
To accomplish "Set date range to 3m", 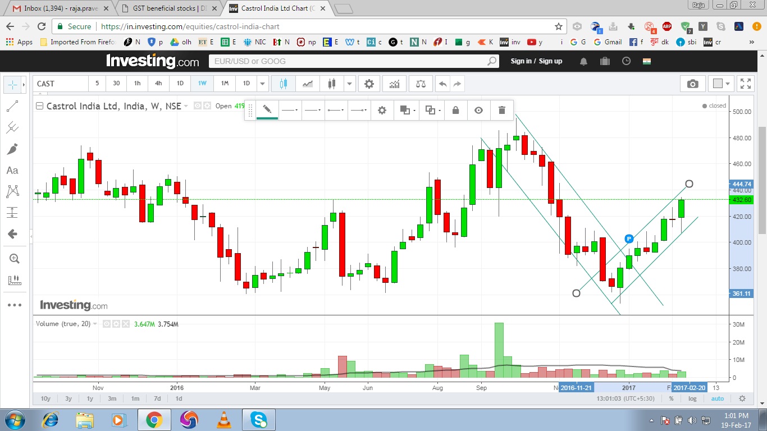I will tap(112, 398).
